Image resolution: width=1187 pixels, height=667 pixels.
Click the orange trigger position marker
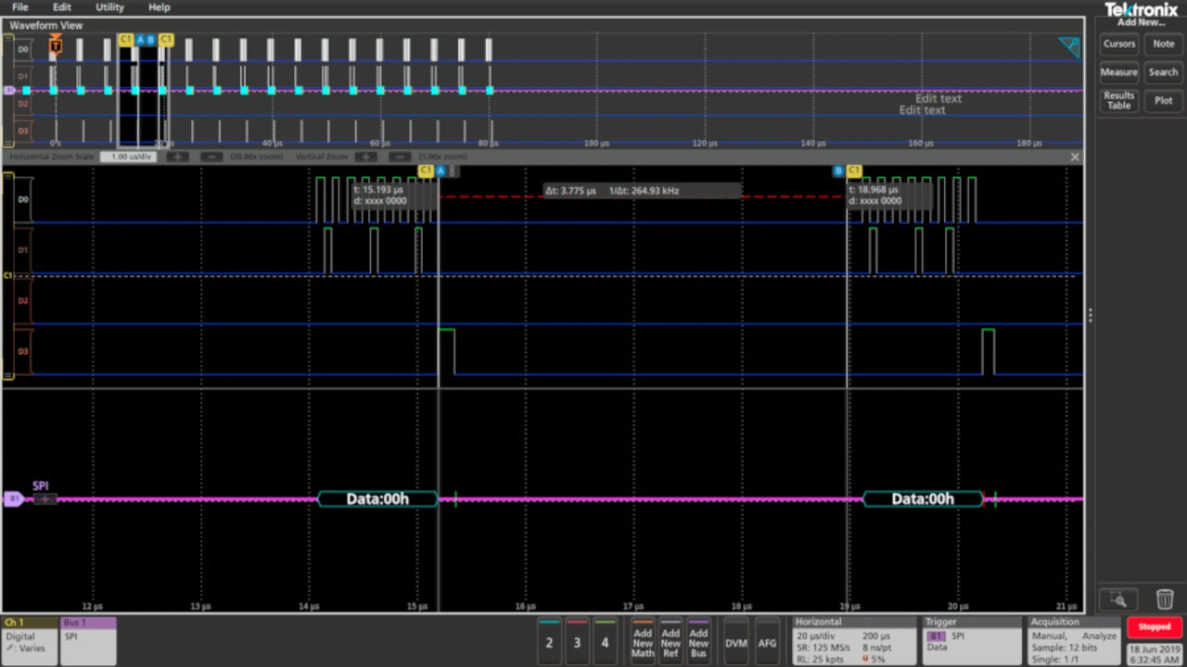coord(56,45)
